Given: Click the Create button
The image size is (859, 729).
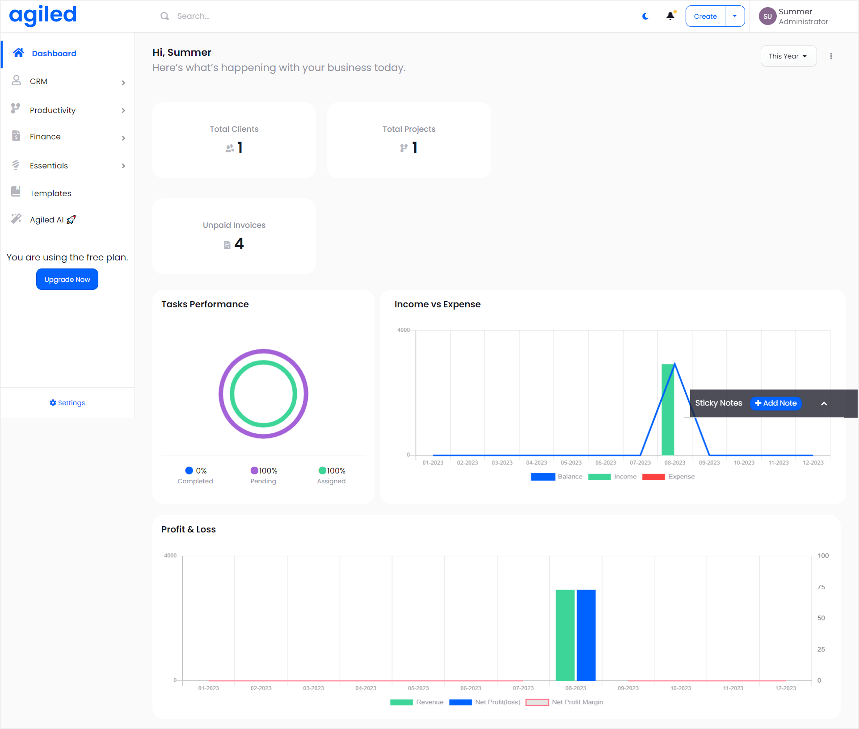Looking at the screenshot, I should (705, 16).
